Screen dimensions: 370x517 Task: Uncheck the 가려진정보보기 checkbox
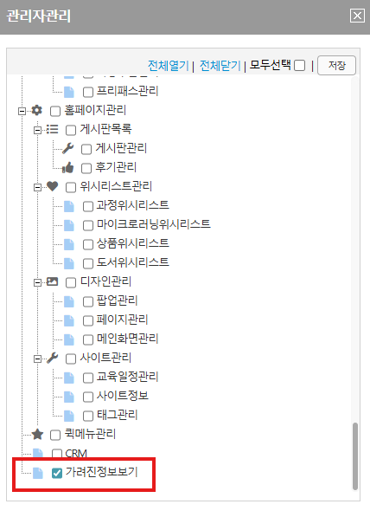click(x=57, y=473)
